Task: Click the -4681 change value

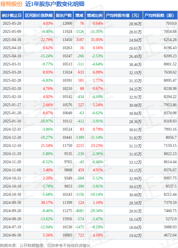Action: pos(79,211)
